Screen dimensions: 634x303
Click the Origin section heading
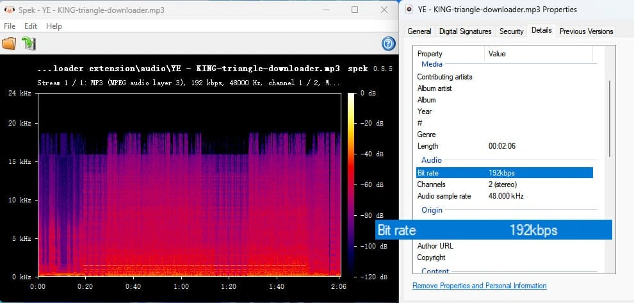click(x=432, y=210)
